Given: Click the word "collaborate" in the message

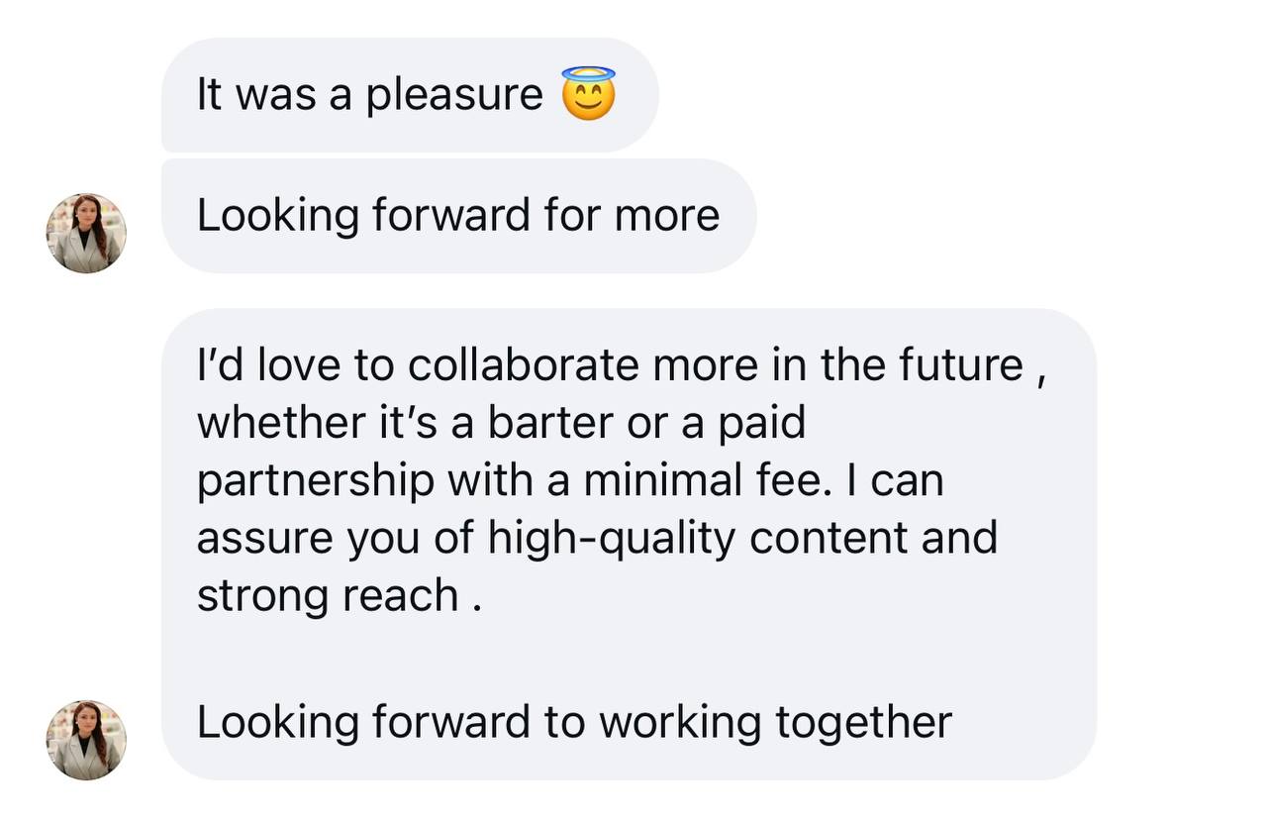Looking at the screenshot, I should point(524,365).
